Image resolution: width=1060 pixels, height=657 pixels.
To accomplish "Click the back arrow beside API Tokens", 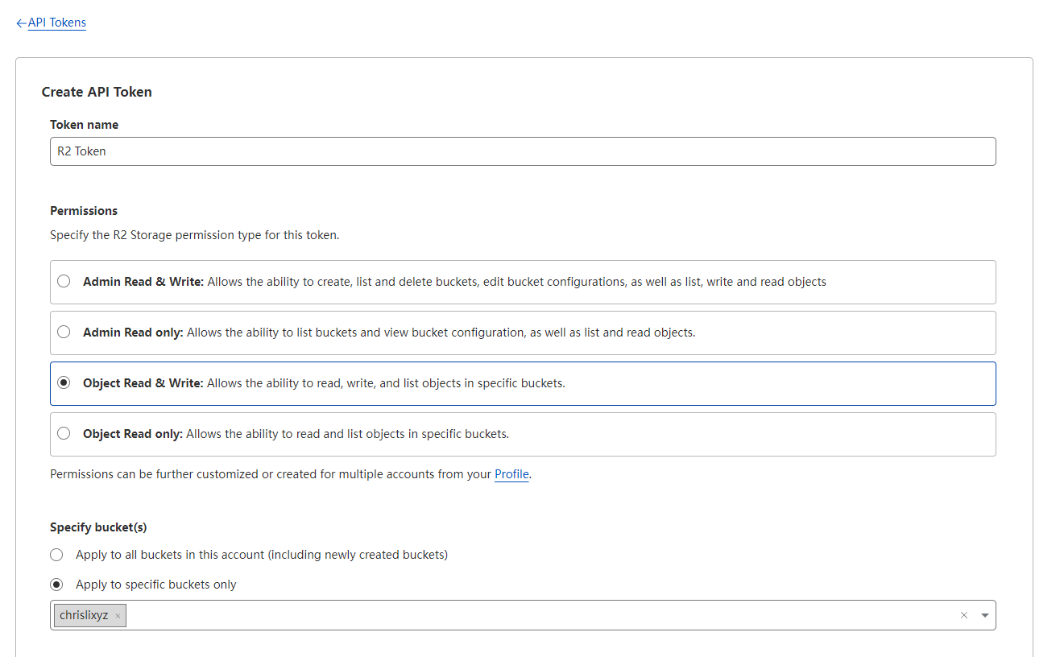I will click(21, 23).
